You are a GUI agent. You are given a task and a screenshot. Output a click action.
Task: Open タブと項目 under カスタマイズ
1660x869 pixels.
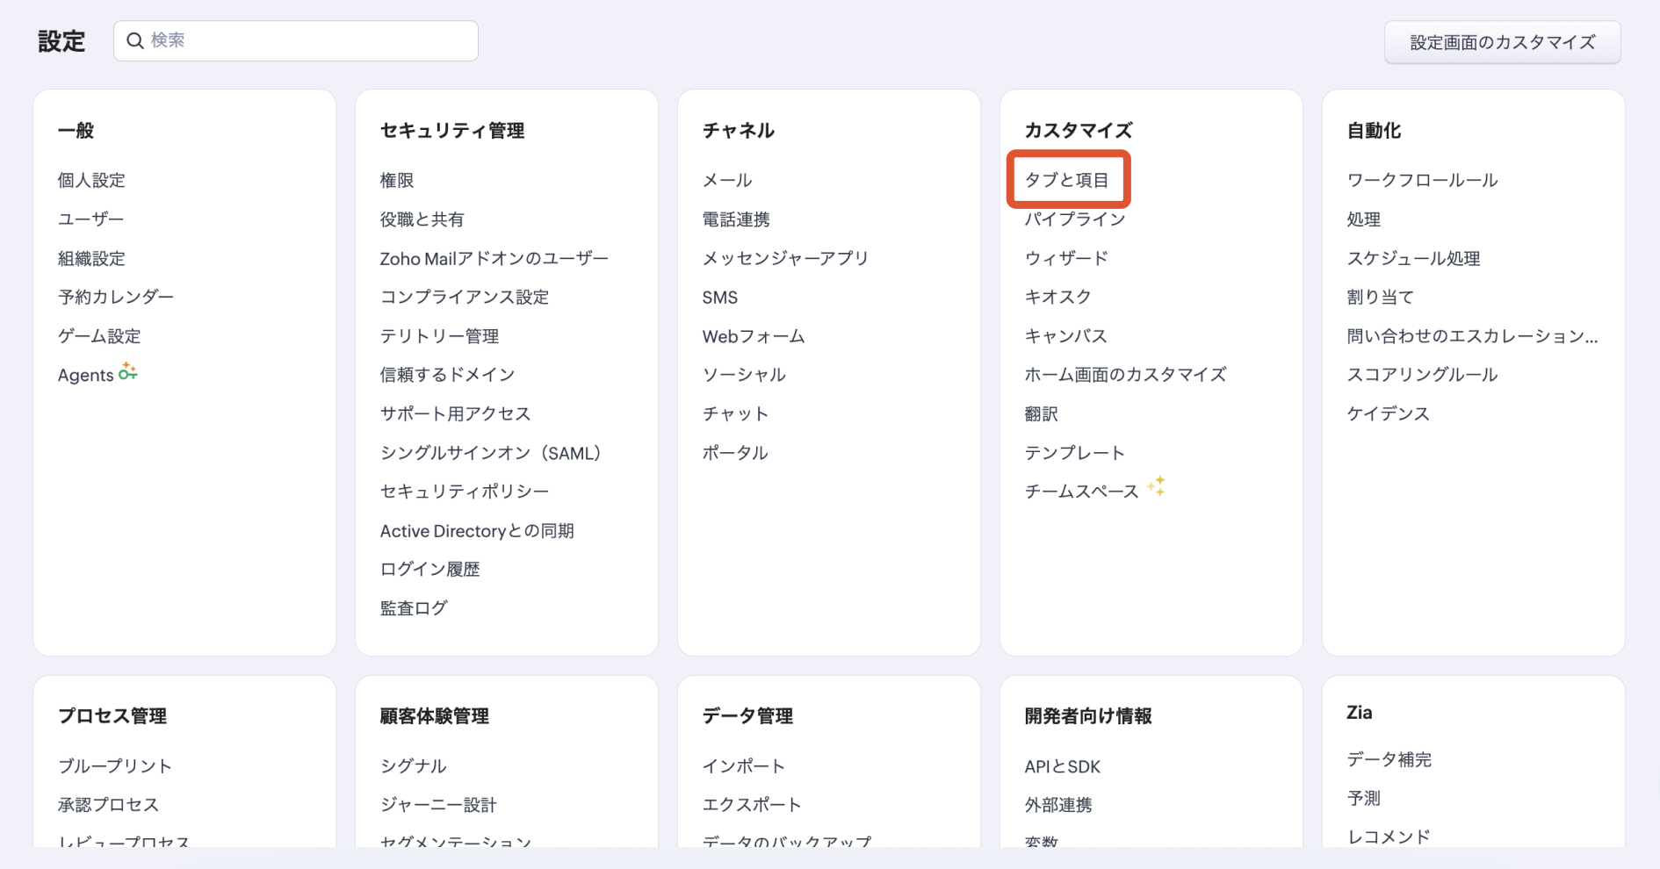tap(1066, 180)
